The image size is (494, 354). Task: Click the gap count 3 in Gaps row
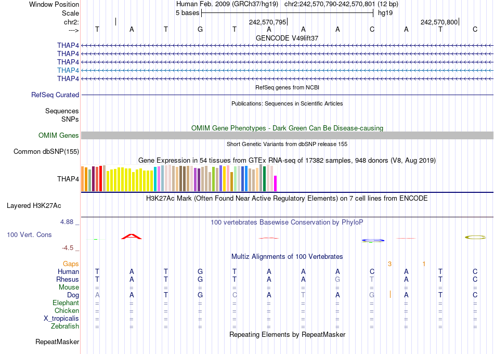point(389,264)
